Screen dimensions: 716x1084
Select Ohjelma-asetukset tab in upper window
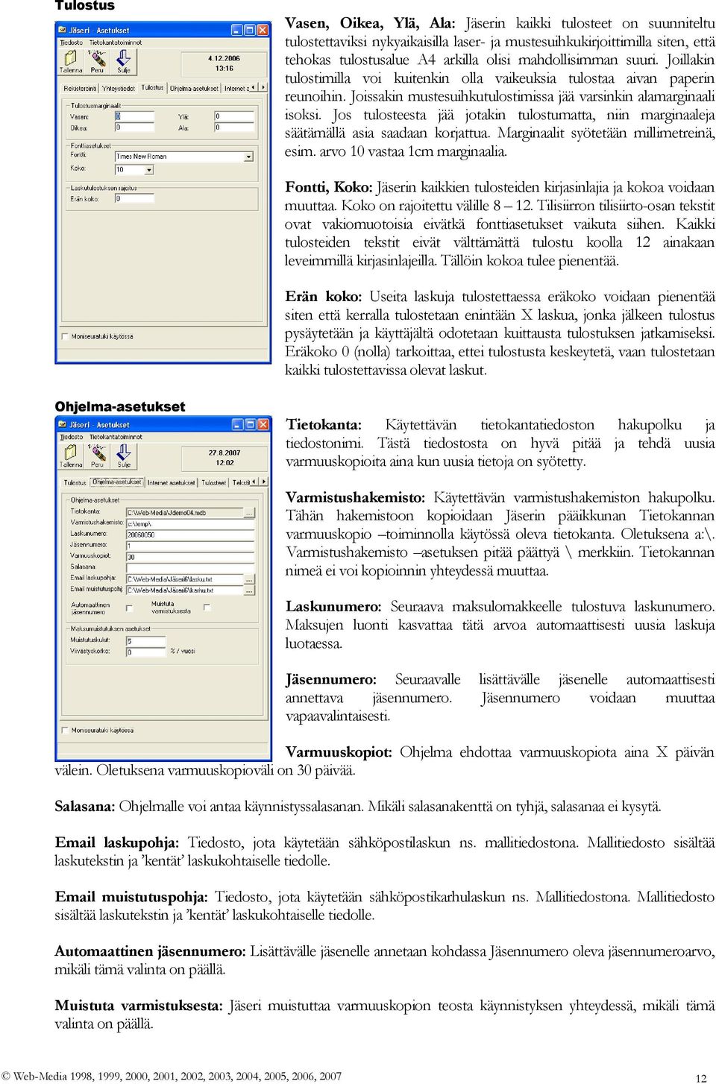coord(195,89)
